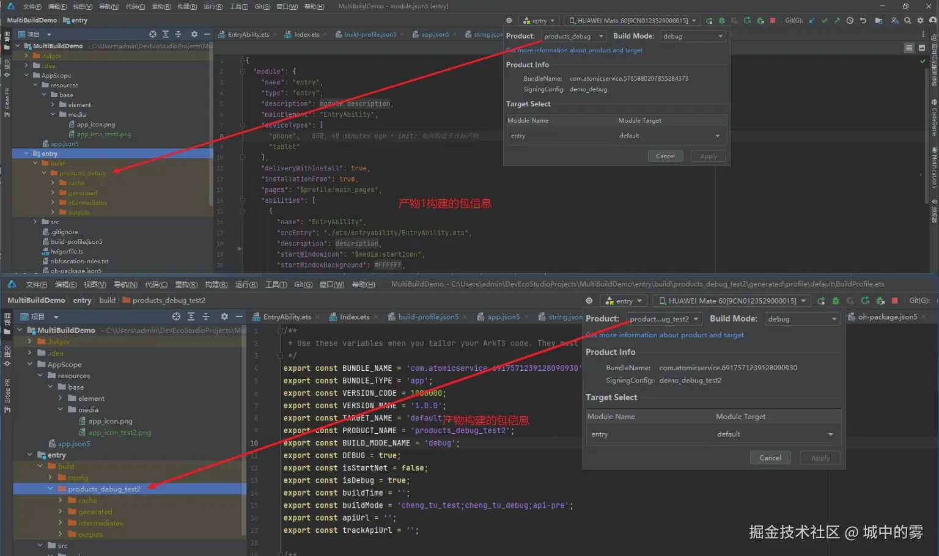Select app.json5 in lower project tree
939x556 pixels.
(74, 444)
